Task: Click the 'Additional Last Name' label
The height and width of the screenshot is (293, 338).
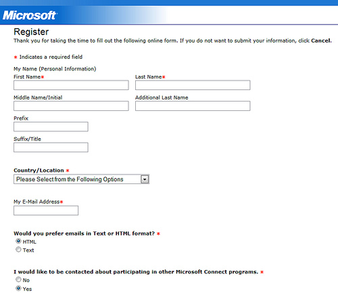Action: click(162, 97)
